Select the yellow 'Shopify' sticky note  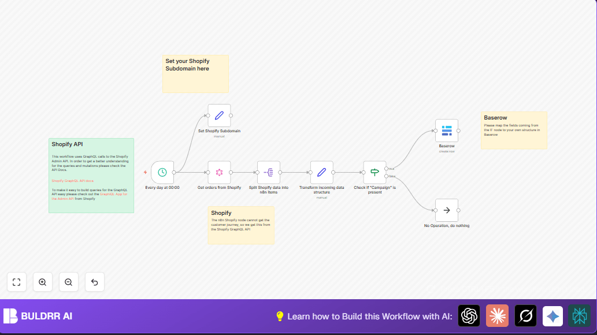[x=241, y=225]
